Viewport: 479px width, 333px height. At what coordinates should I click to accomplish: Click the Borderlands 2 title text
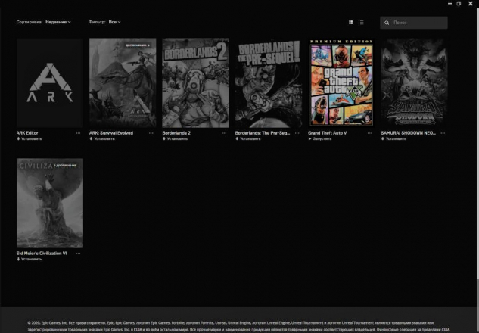pos(176,133)
